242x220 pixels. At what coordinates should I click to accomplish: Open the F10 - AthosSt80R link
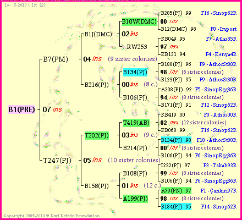217,140
